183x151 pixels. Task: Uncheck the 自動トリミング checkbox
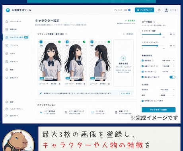pos(142,66)
